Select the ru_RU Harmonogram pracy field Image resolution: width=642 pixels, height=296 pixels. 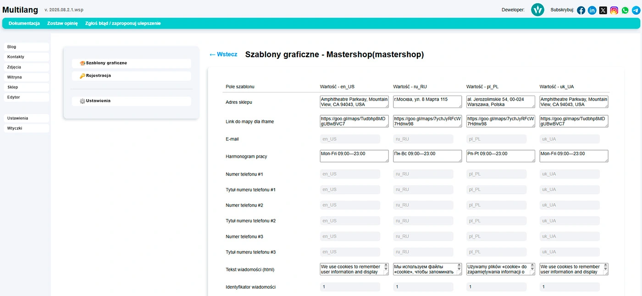(x=426, y=156)
